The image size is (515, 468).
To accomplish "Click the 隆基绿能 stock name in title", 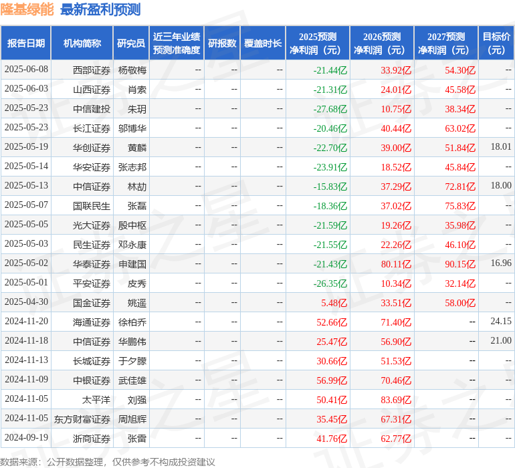I will coord(27,9).
